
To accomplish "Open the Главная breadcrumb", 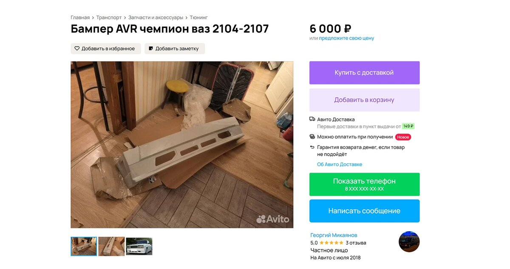I will point(80,17).
